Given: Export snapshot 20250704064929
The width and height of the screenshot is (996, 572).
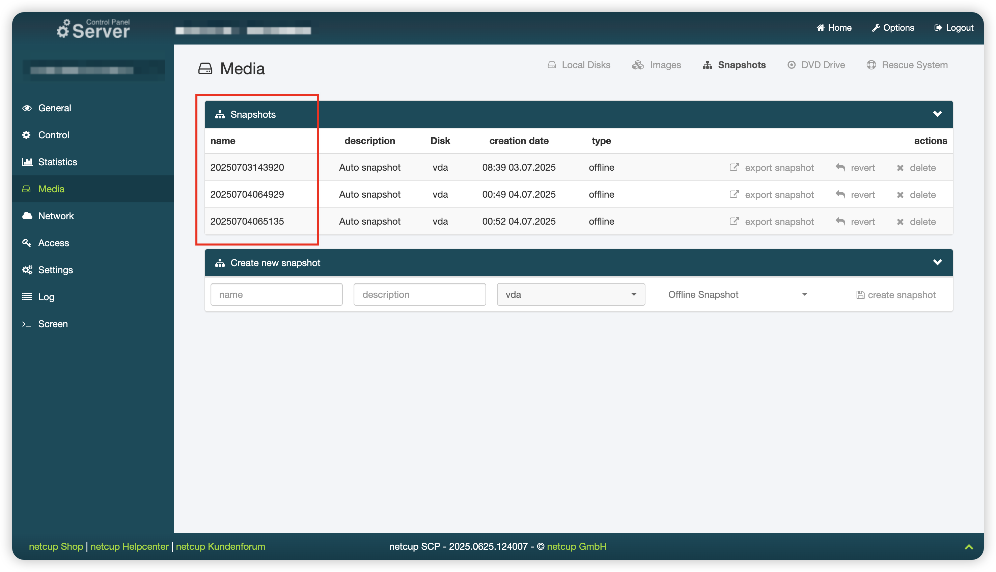Looking at the screenshot, I should [771, 195].
